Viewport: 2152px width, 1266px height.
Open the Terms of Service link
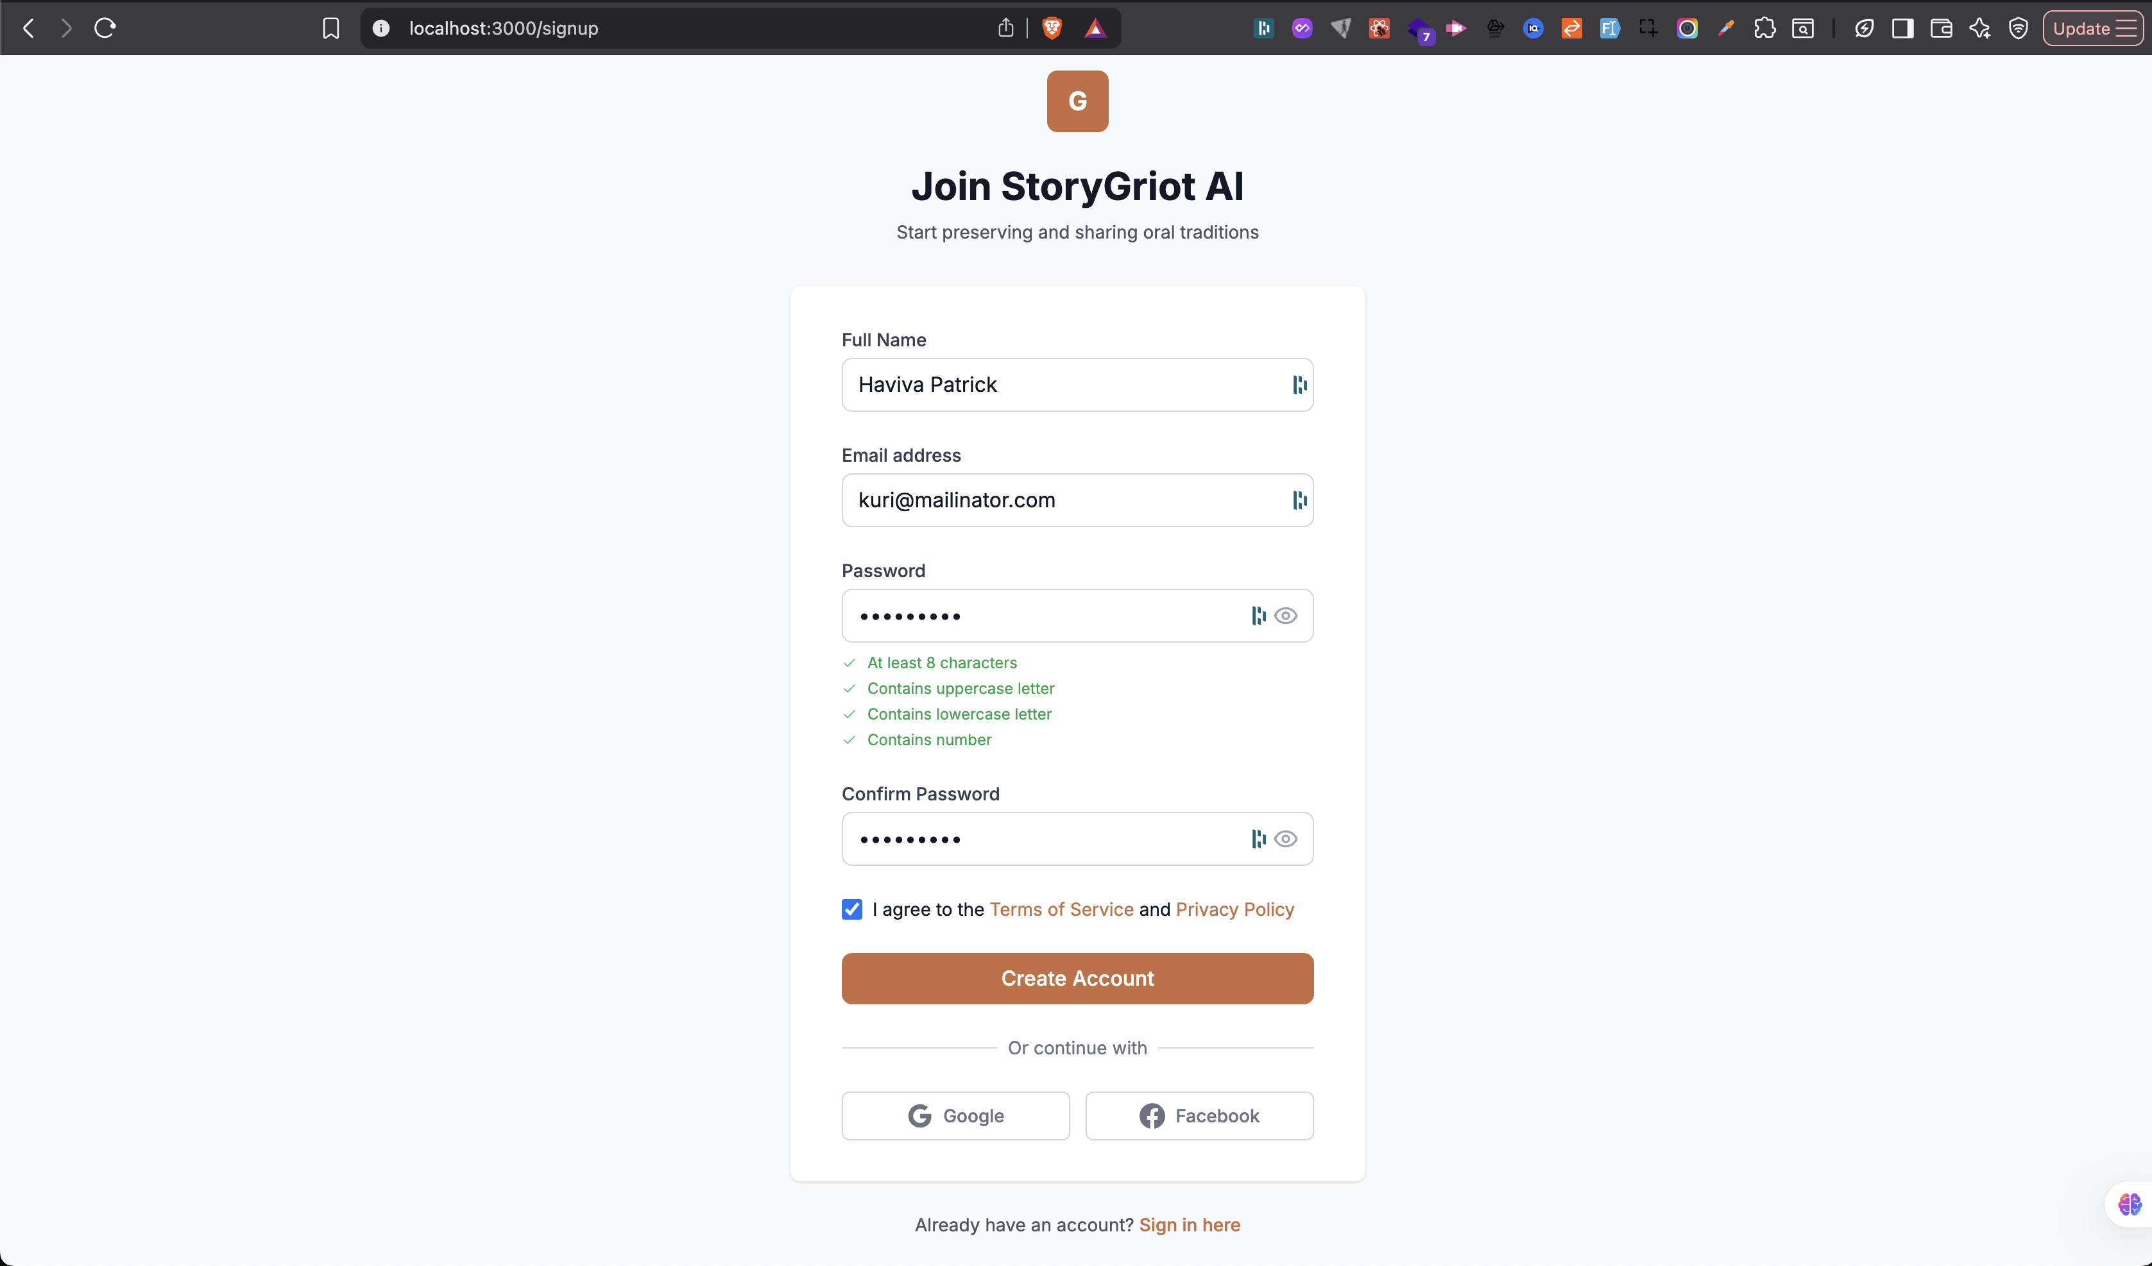point(1061,909)
